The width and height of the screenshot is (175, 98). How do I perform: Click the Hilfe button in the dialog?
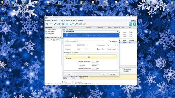point(69,74)
